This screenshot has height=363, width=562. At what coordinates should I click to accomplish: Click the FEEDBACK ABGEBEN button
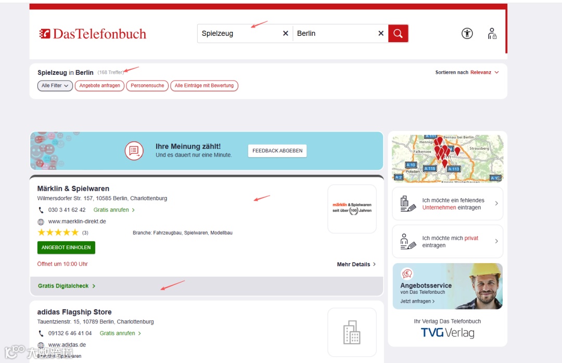tap(277, 151)
